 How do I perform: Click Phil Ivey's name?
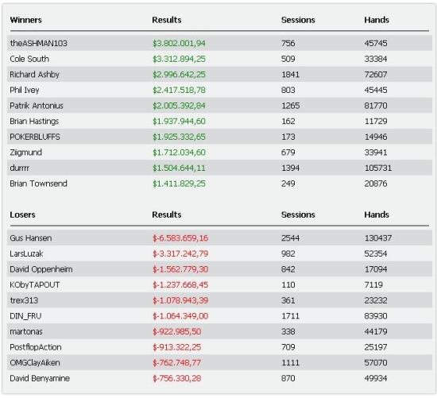[x=25, y=90]
